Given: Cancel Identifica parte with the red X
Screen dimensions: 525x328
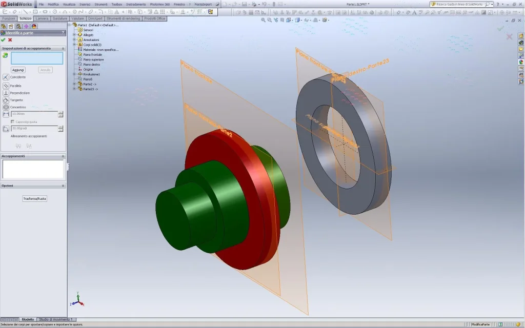Looking at the screenshot, I should point(10,40).
